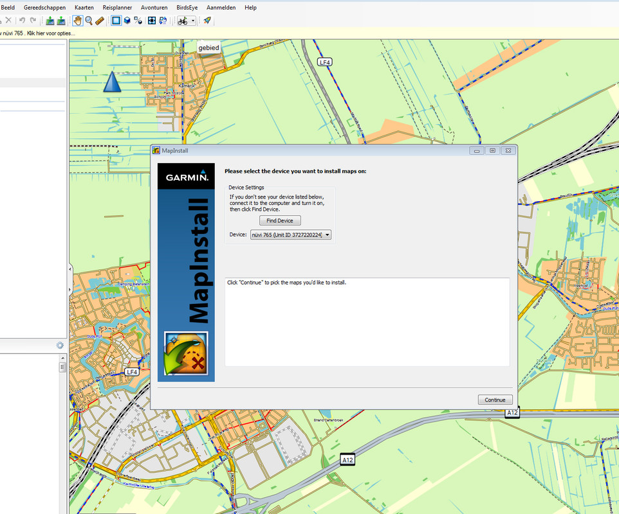Open the Avonturen menu
The height and width of the screenshot is (514, 619).
[x=154, y=8]
